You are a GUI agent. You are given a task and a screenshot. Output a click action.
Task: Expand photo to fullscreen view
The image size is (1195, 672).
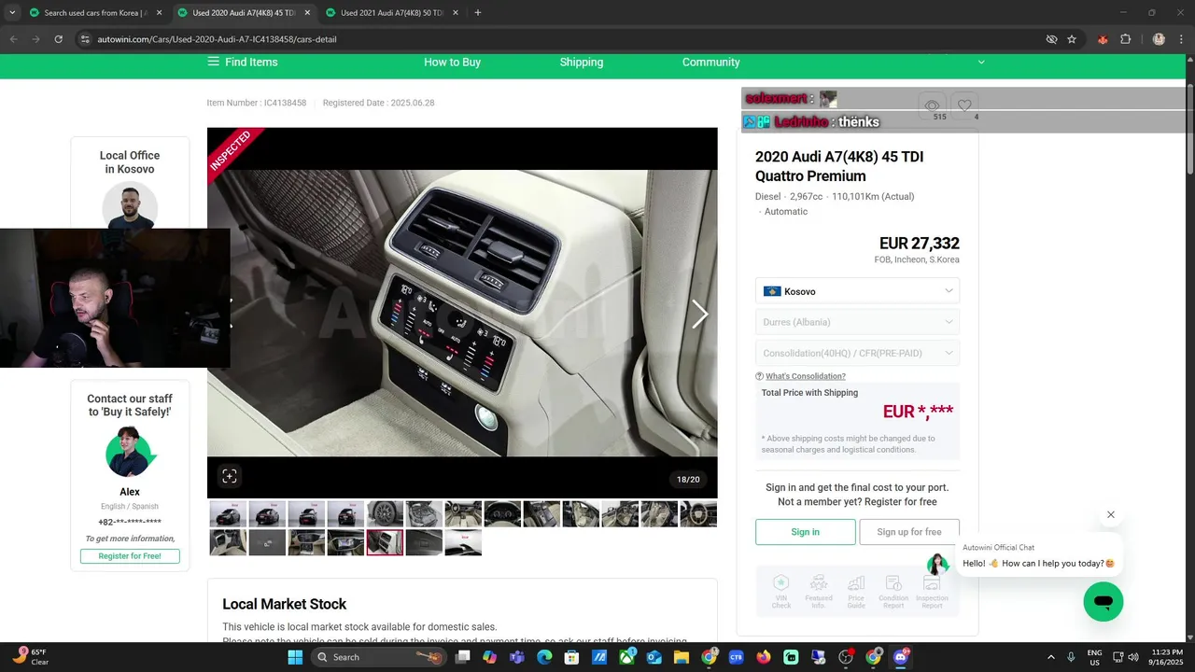230,476
